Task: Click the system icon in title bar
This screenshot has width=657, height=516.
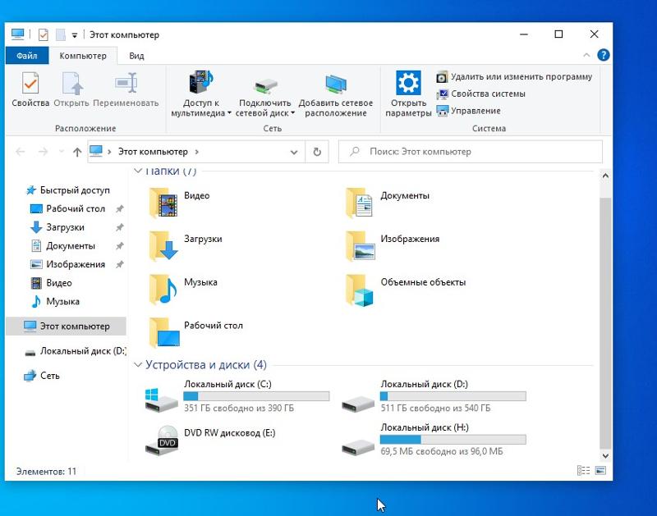Action: coord(17,34)
